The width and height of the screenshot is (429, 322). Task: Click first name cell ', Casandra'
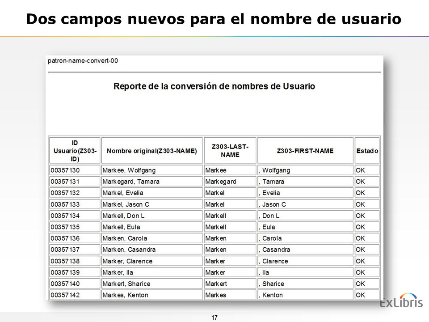[x=305, y=250]
